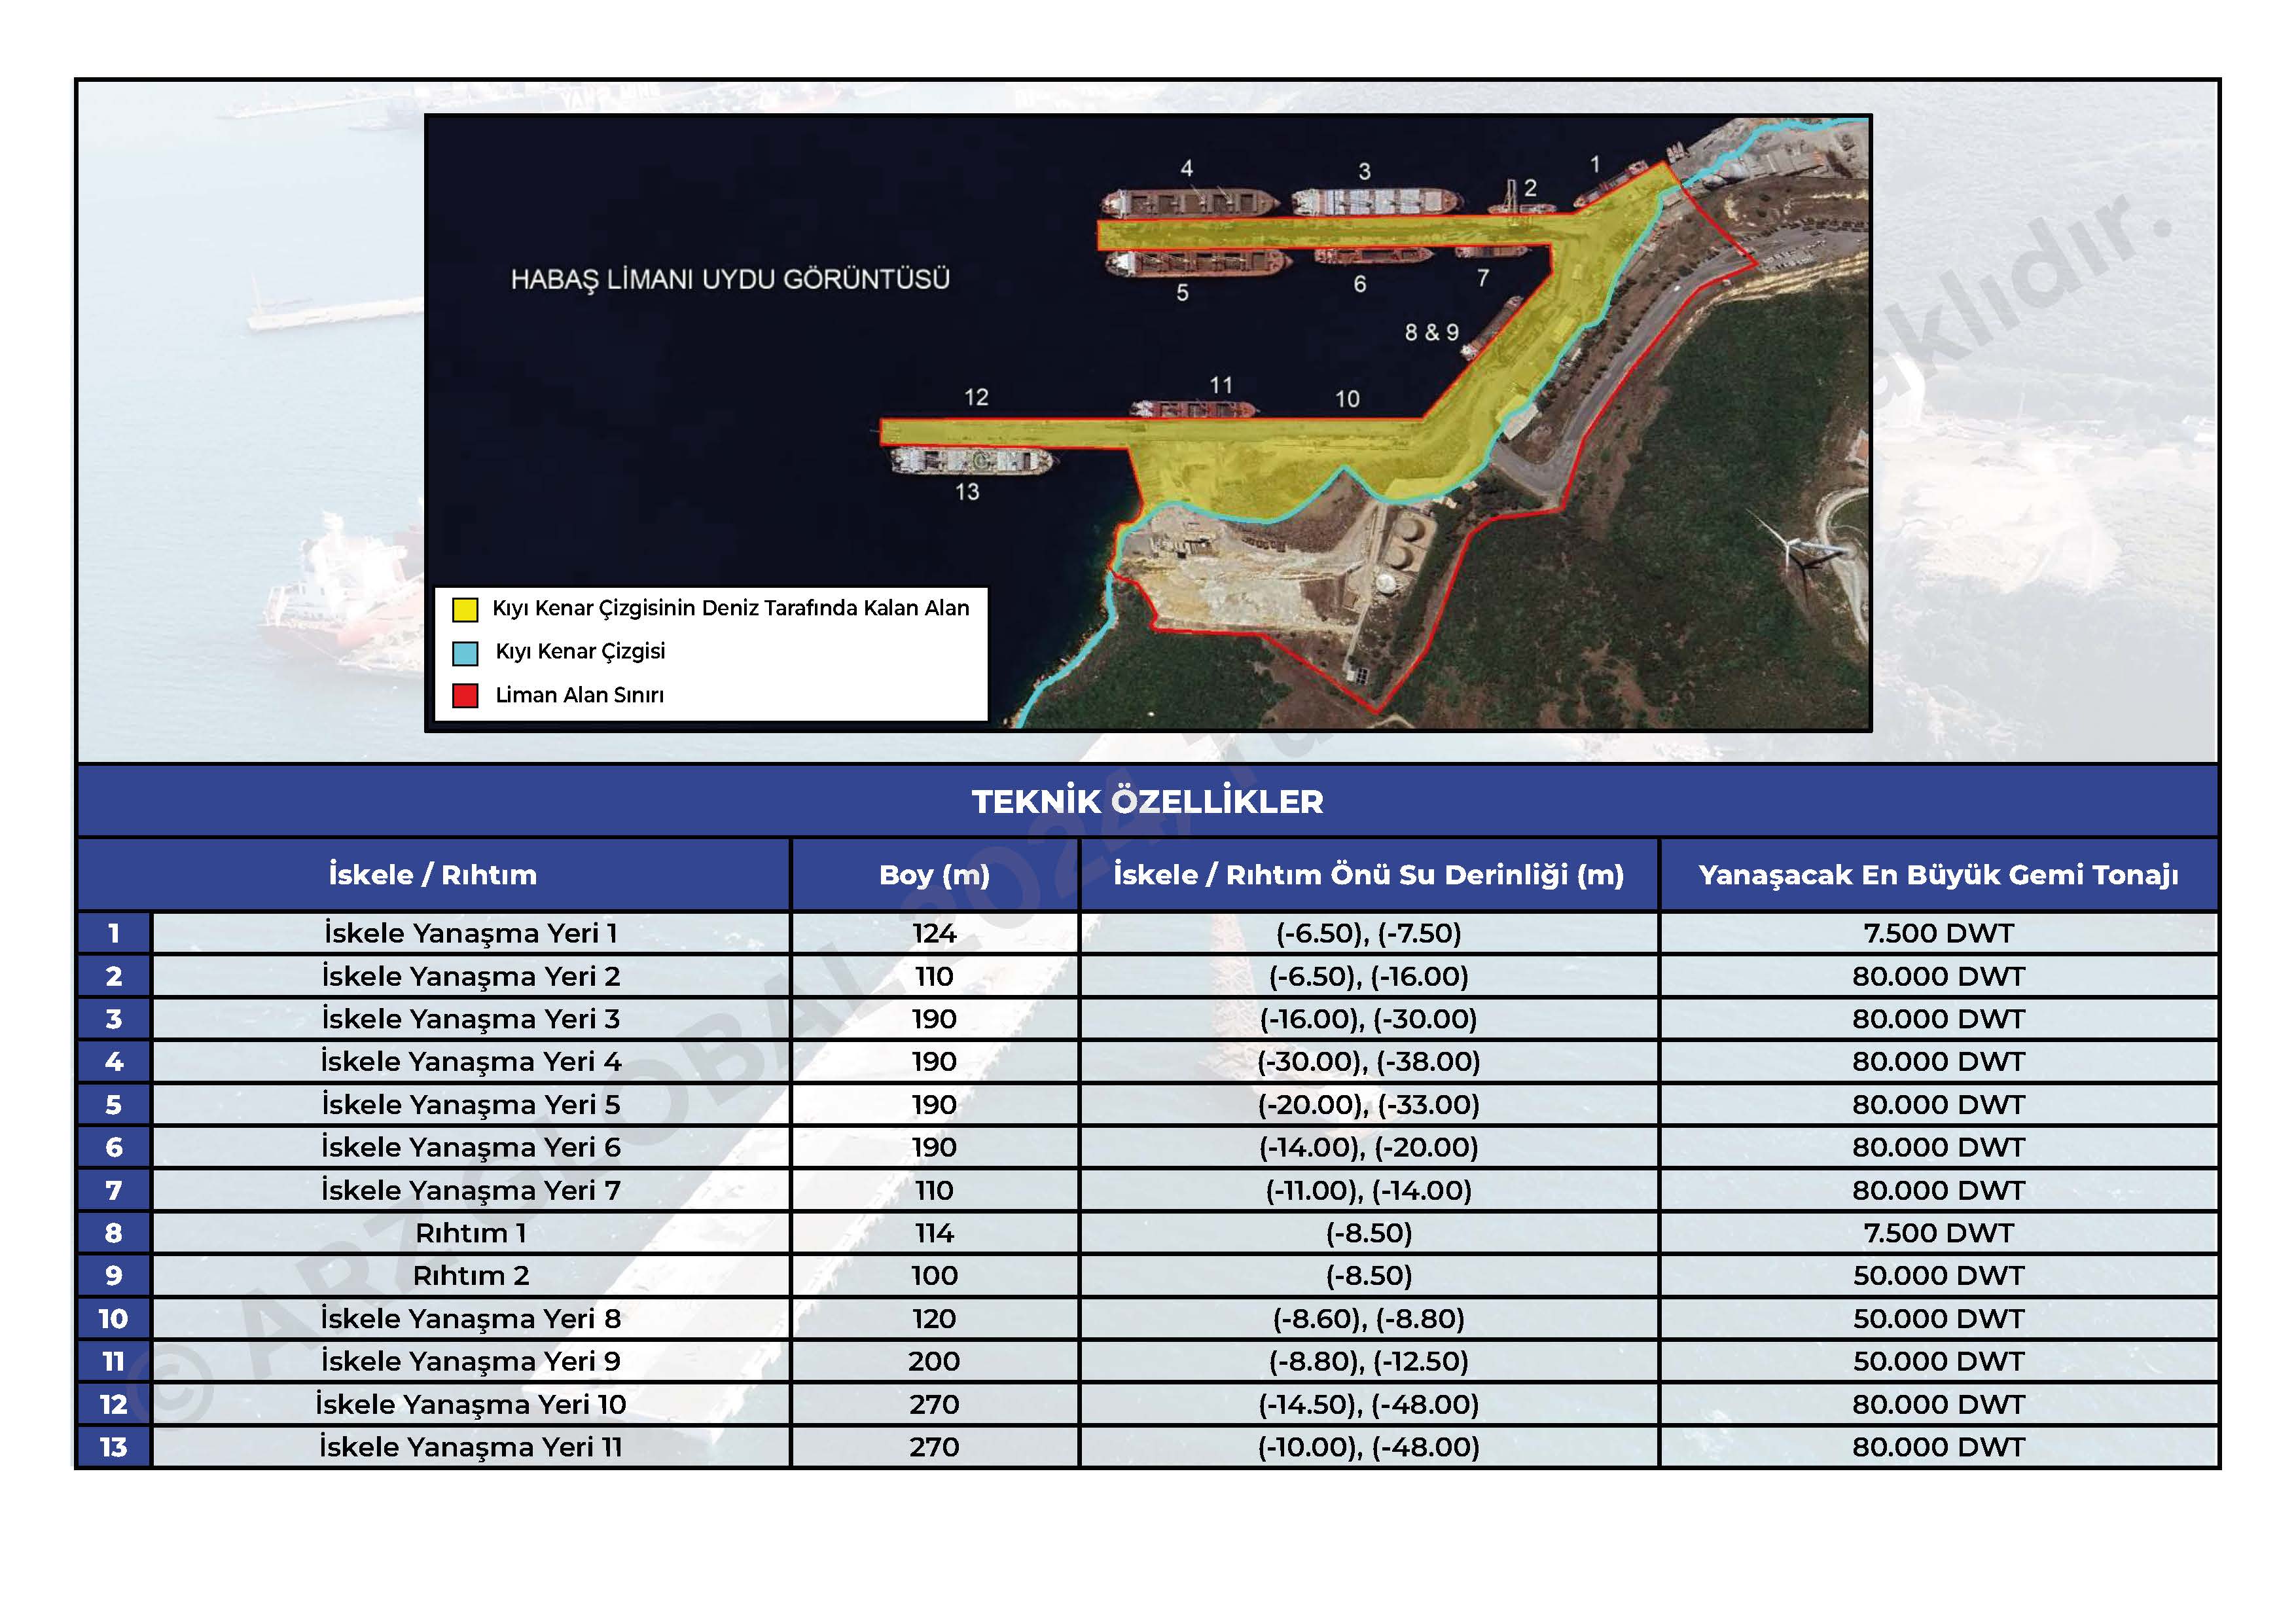Click '7.500 DWT' in the Rıhtım 1 row

coord(1938,1233)
